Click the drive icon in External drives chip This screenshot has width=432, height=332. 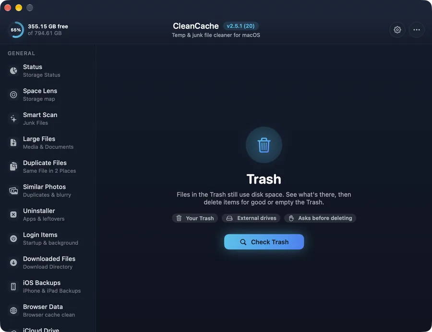[229, 218]
